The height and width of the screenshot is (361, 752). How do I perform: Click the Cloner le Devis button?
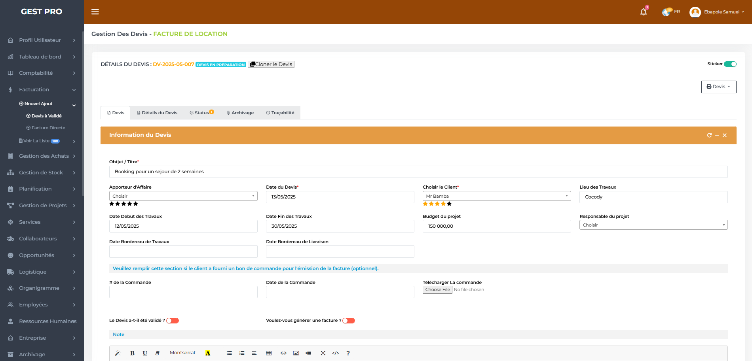271,64
